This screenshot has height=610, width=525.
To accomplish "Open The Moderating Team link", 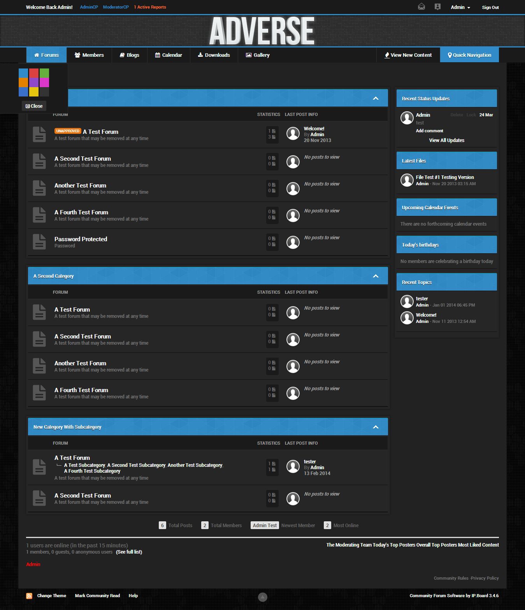I will click(x=349, y=545).
